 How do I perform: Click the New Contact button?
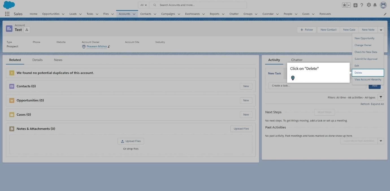coord(328,30)
